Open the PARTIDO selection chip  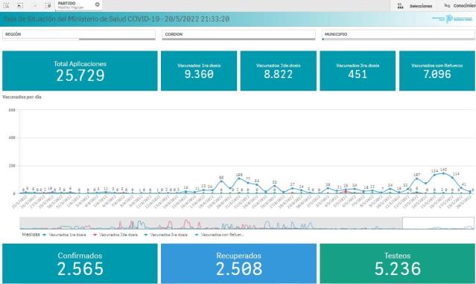coord(75,5)
